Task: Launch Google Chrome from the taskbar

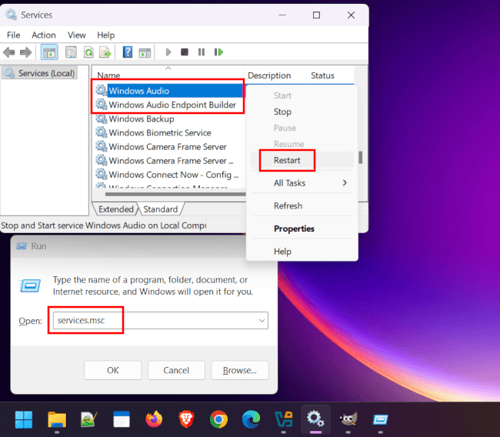Action: (x=218, y=419)
